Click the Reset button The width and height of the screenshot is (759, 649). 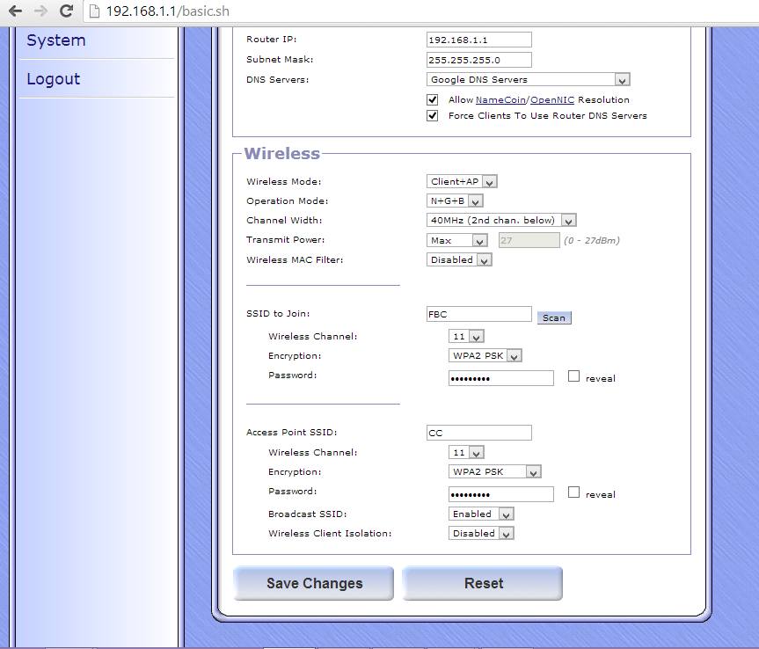tap(483, 583)
